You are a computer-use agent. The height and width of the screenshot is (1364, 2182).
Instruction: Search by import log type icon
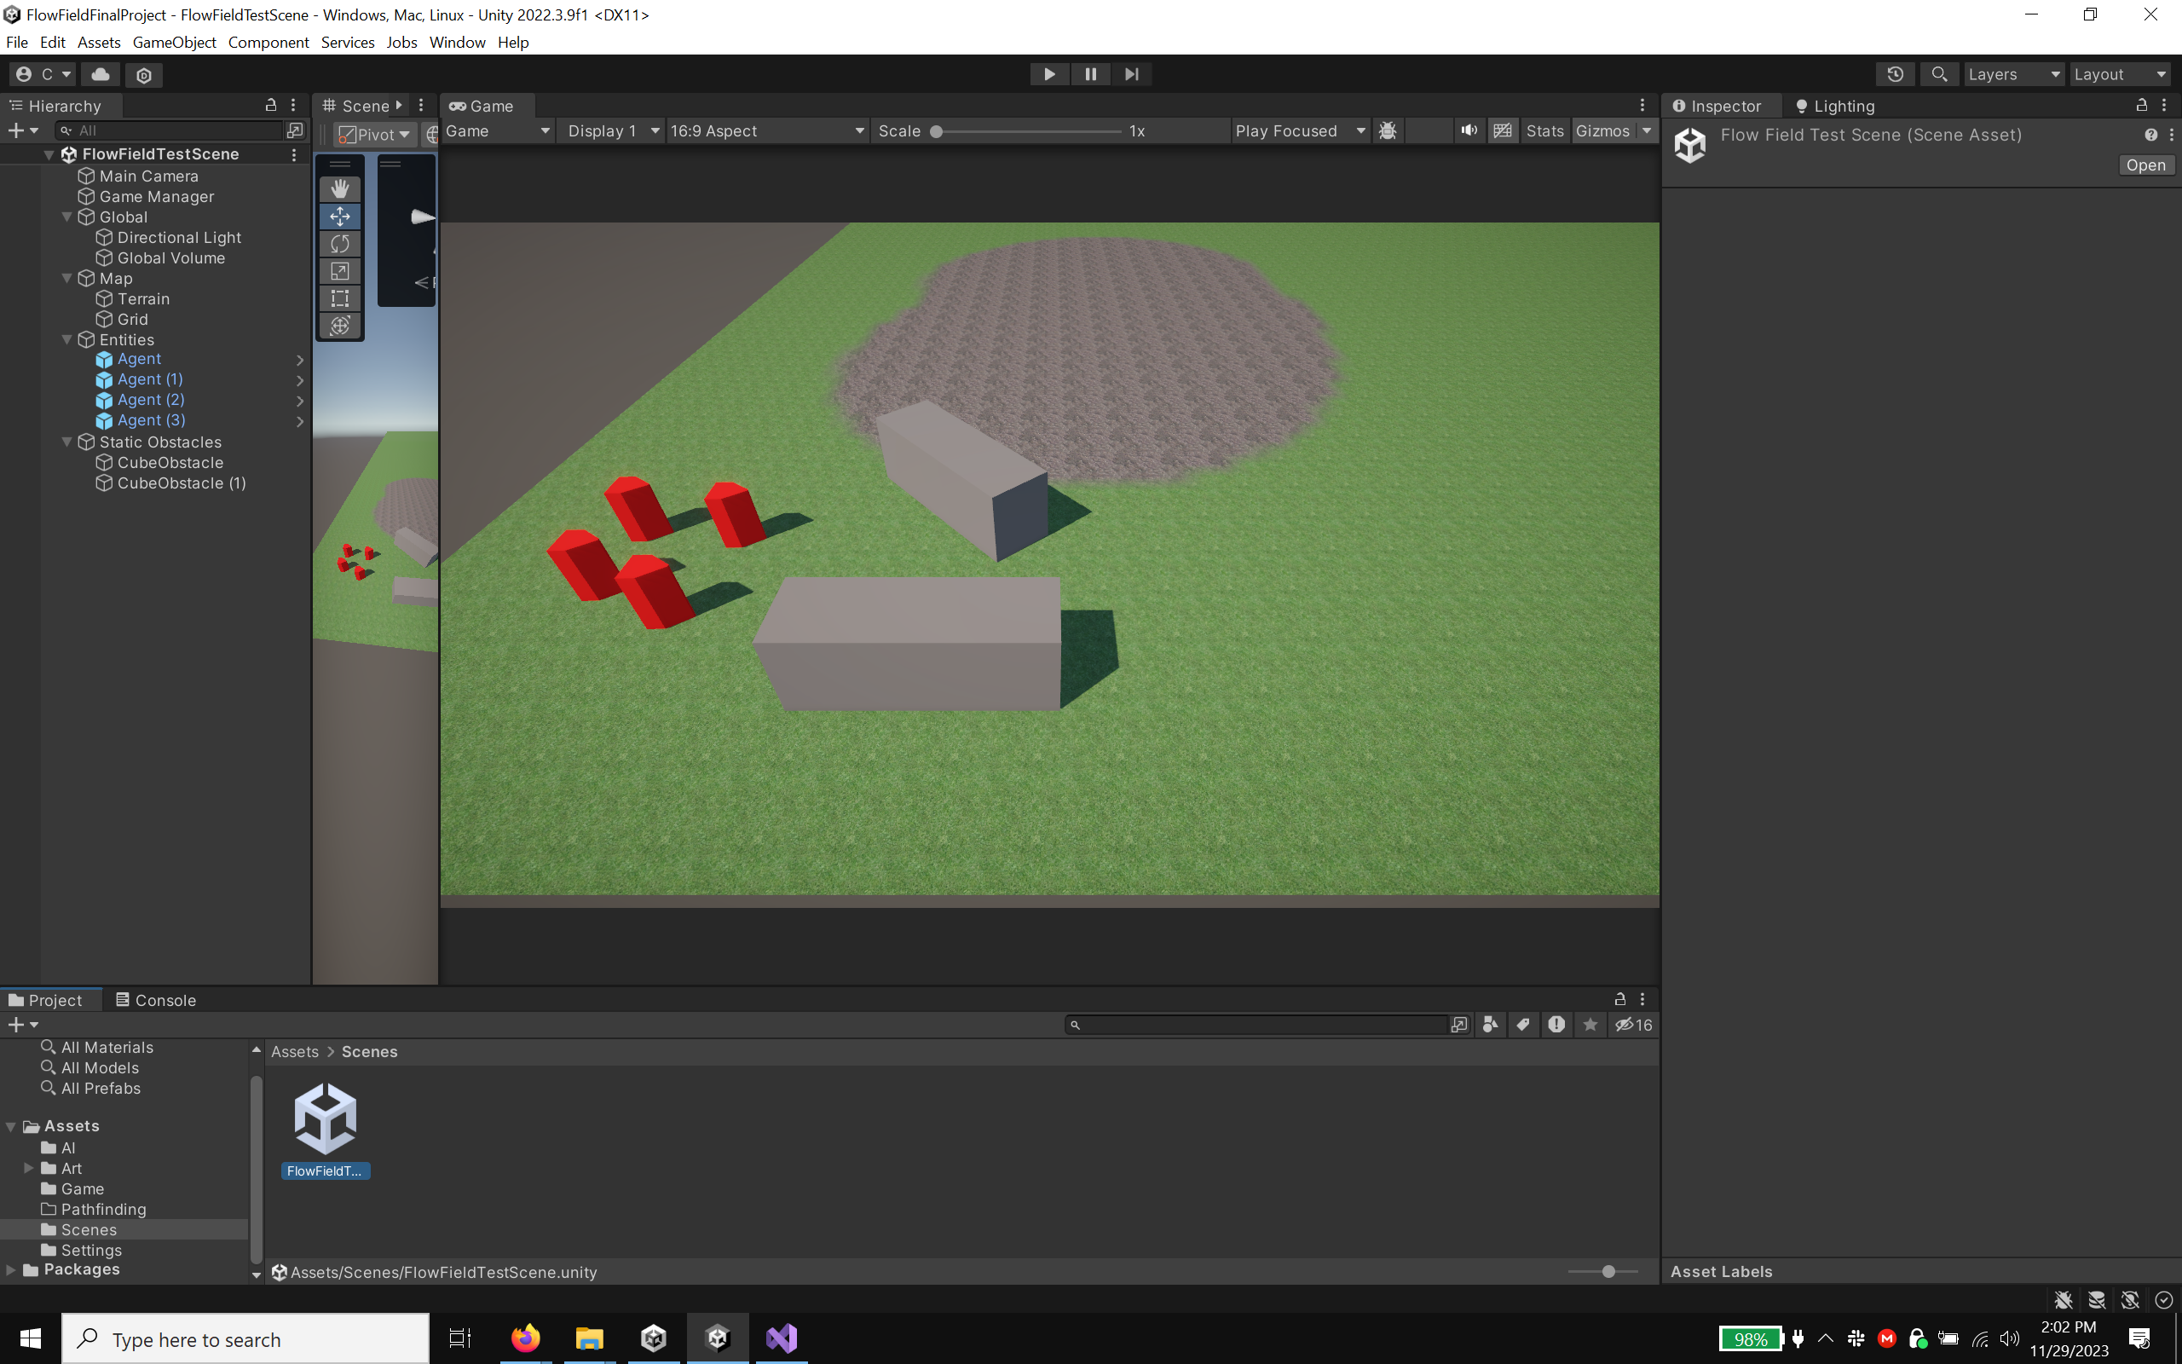coord(1556,1025)
